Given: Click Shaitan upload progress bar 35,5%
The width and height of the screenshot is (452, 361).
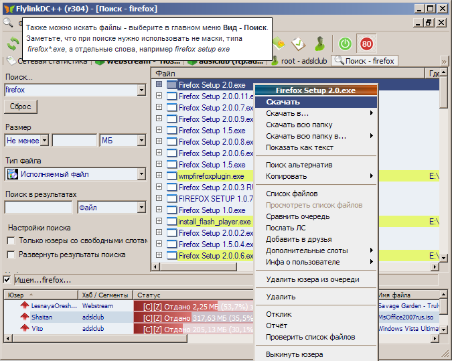Looking at the screenshot, I should [194, 317].
